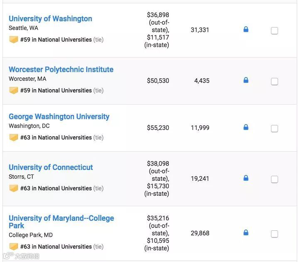Viewport: 298px width, 262px height.
Task: Click lock icon for University of Maryland
Action: click(246, 233)
